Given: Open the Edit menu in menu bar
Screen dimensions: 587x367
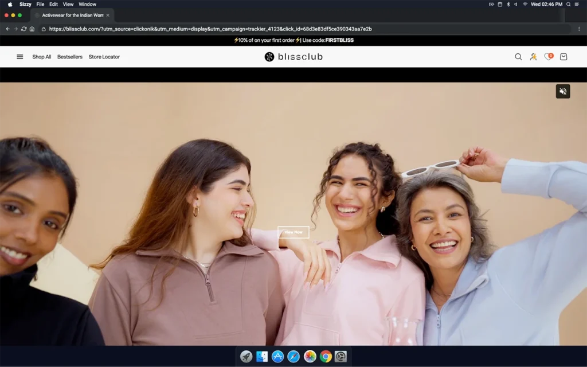Looking at the screenshot, I should tap(53, 4).
